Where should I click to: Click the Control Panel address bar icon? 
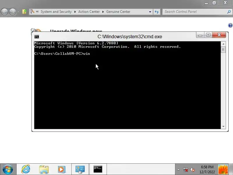tap(32, 12)
